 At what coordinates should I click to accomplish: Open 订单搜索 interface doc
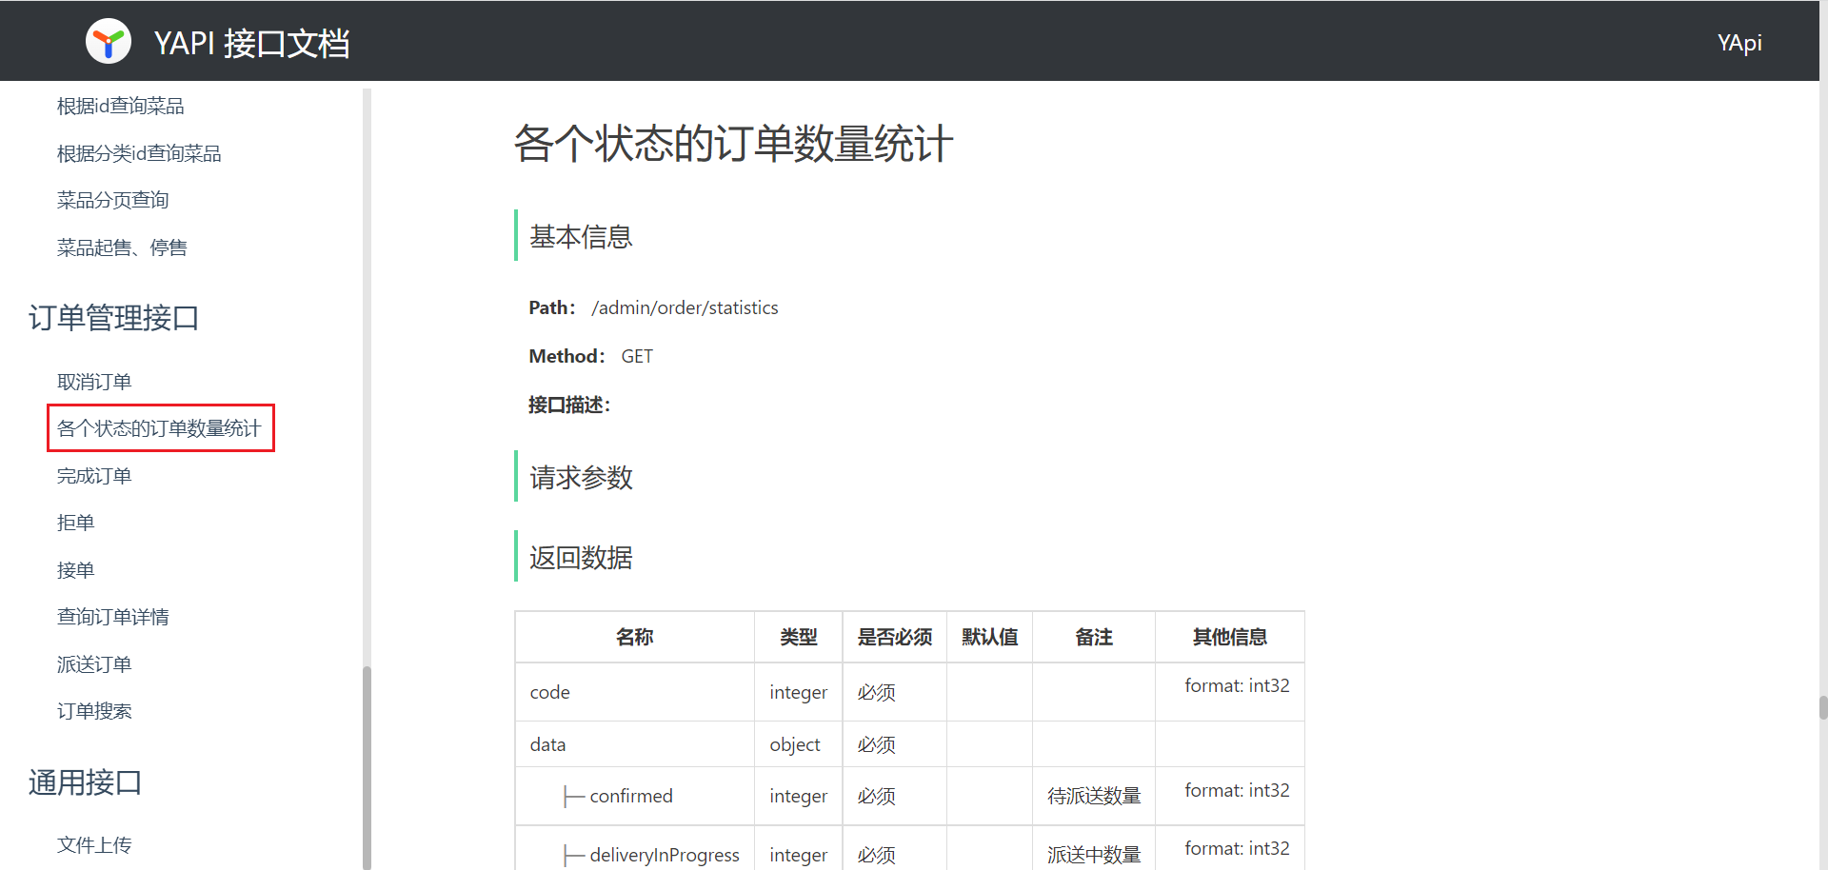coord(94,711)
